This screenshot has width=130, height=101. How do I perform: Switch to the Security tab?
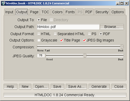(102, 12)
